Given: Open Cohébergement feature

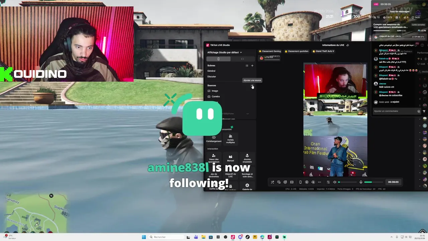Looking at the screenshot, I should [x=214, y=139].
